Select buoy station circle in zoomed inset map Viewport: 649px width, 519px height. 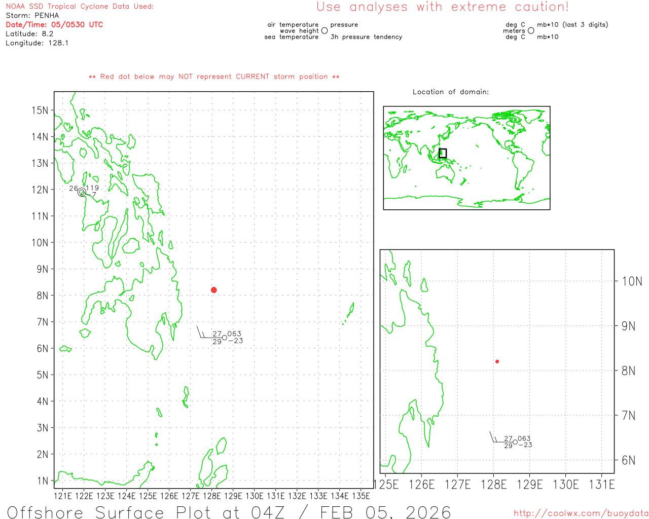[x=515, y=442]
